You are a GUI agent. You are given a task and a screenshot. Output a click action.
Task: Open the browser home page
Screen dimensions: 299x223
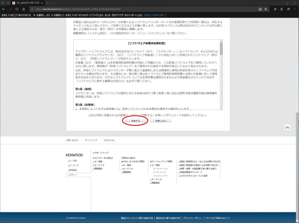pyautogui.click(x=24, y=9)
